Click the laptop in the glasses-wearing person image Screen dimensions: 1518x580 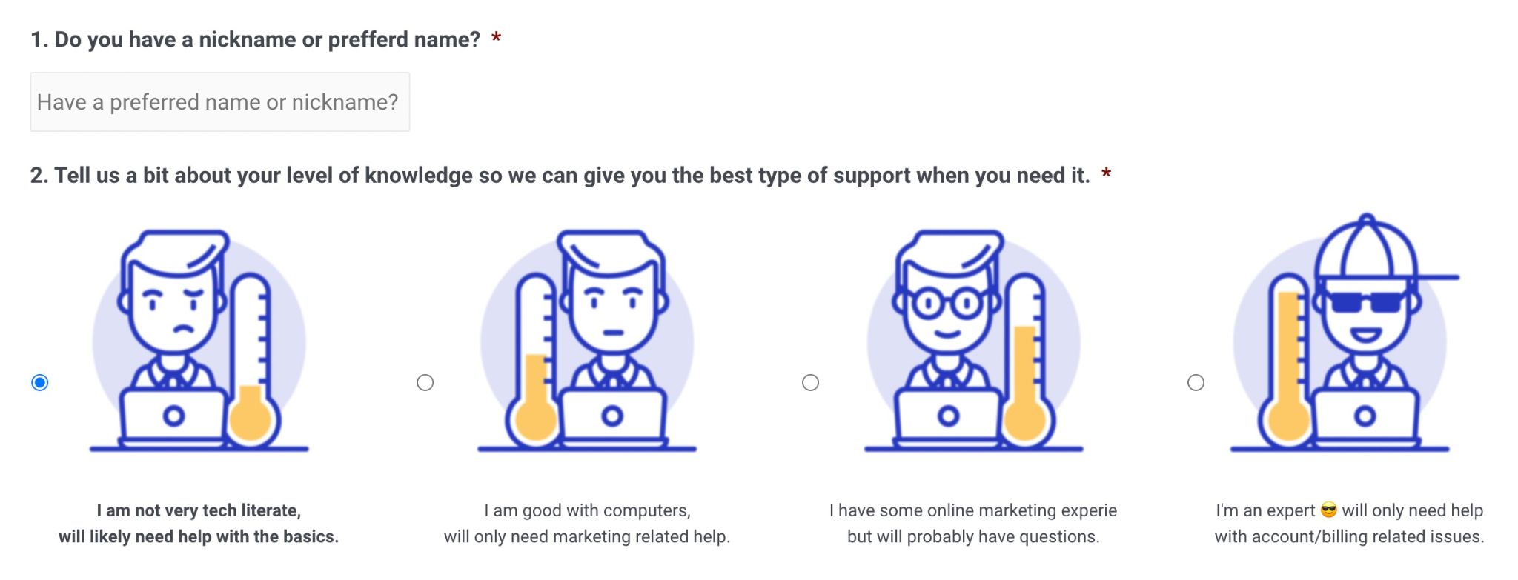[x=948, y=416]
